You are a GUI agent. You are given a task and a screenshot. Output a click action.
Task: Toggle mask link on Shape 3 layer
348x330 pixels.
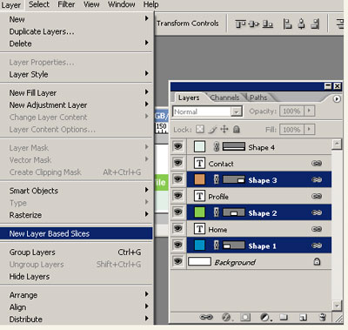217,179
